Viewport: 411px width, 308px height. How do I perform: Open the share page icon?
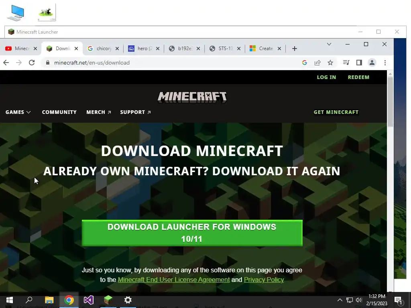(x=317, y=63)
